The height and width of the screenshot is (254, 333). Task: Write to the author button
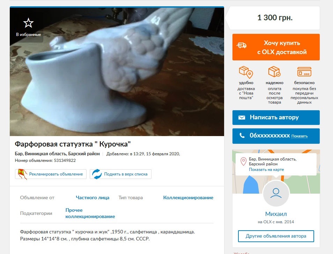(x=276, y=117)
